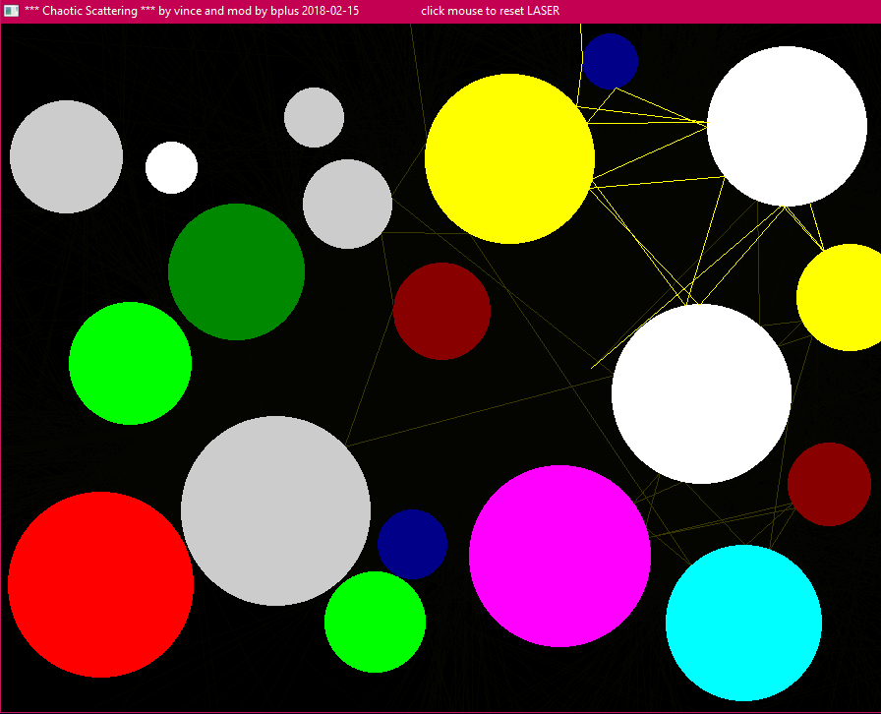Screen dimensions: 881x714
Task: Click the dark red circle in center
Action: [x=441, y=311]
